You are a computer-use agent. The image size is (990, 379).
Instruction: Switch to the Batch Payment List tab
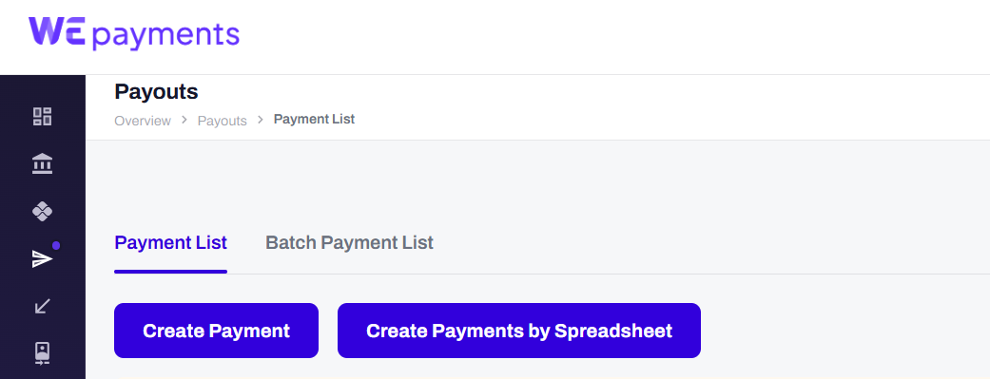pos(349,243)
